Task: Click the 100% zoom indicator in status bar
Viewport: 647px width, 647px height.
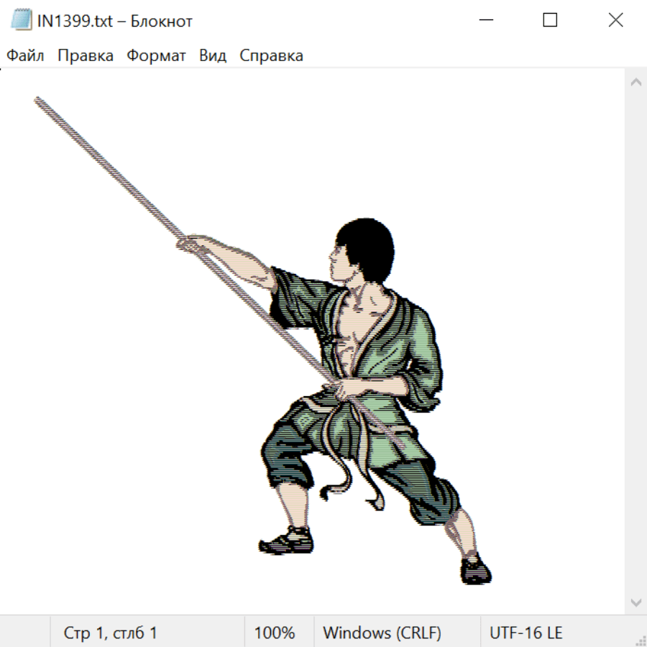Action: pyautogui.click(x=275, y=633)
